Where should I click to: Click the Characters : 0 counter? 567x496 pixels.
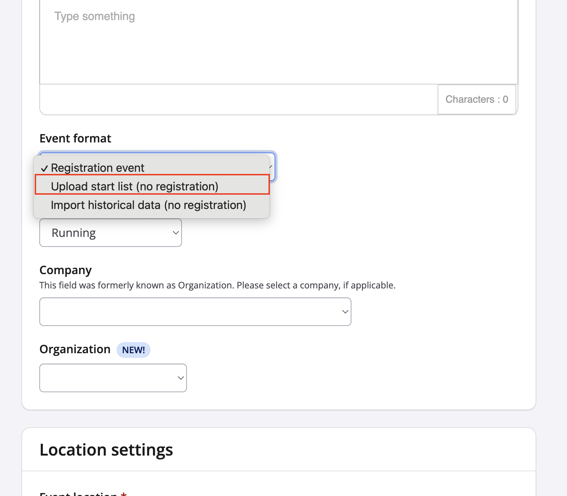(477, 99)
